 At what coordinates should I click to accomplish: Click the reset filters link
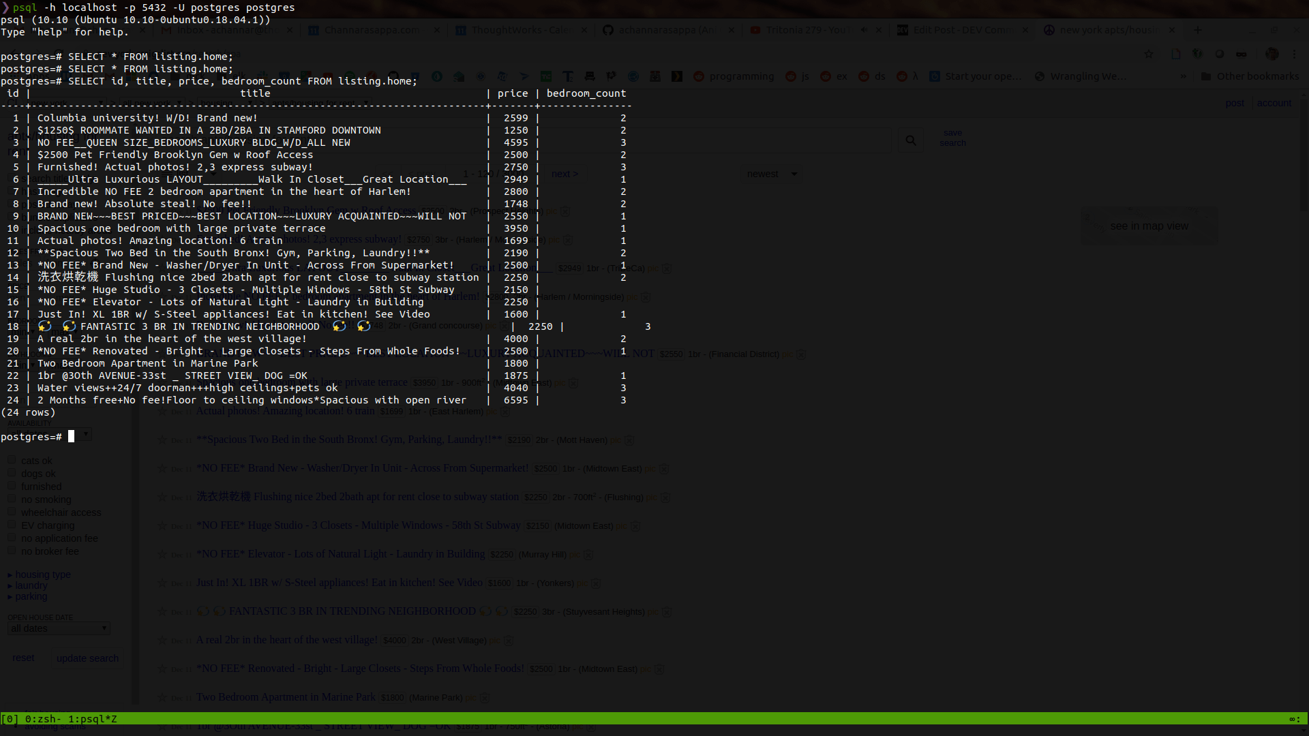coord(23,658)
